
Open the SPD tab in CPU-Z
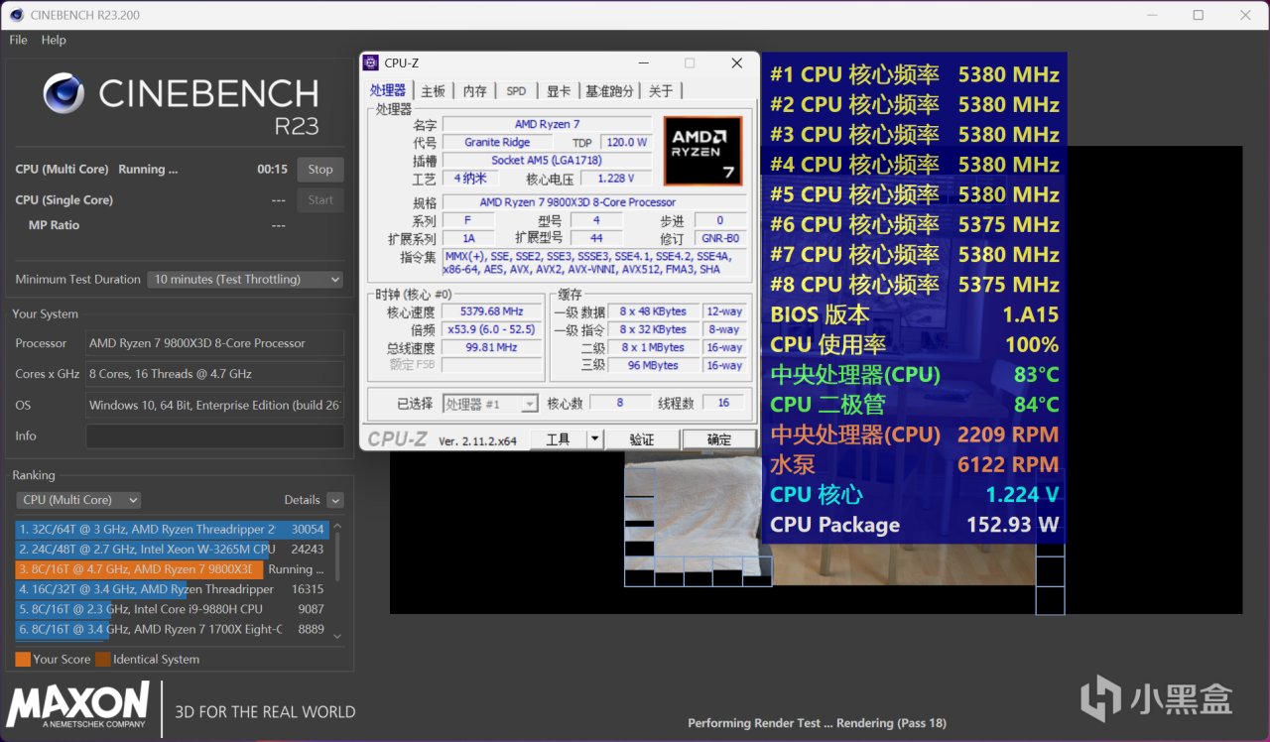click(x=516, y=91)
